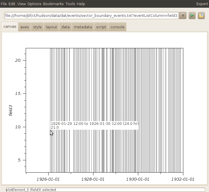Go to the layout tab

pos(51,27)
